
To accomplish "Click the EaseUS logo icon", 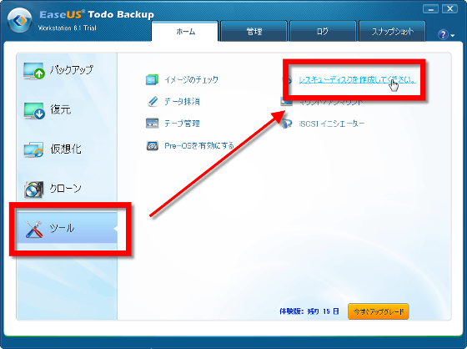I will click(20, 20).
